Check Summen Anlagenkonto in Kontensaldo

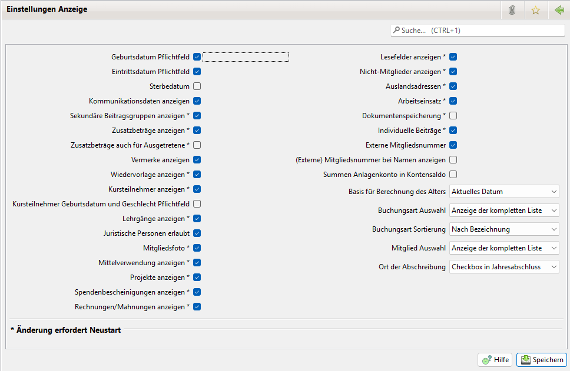[453, 175]
